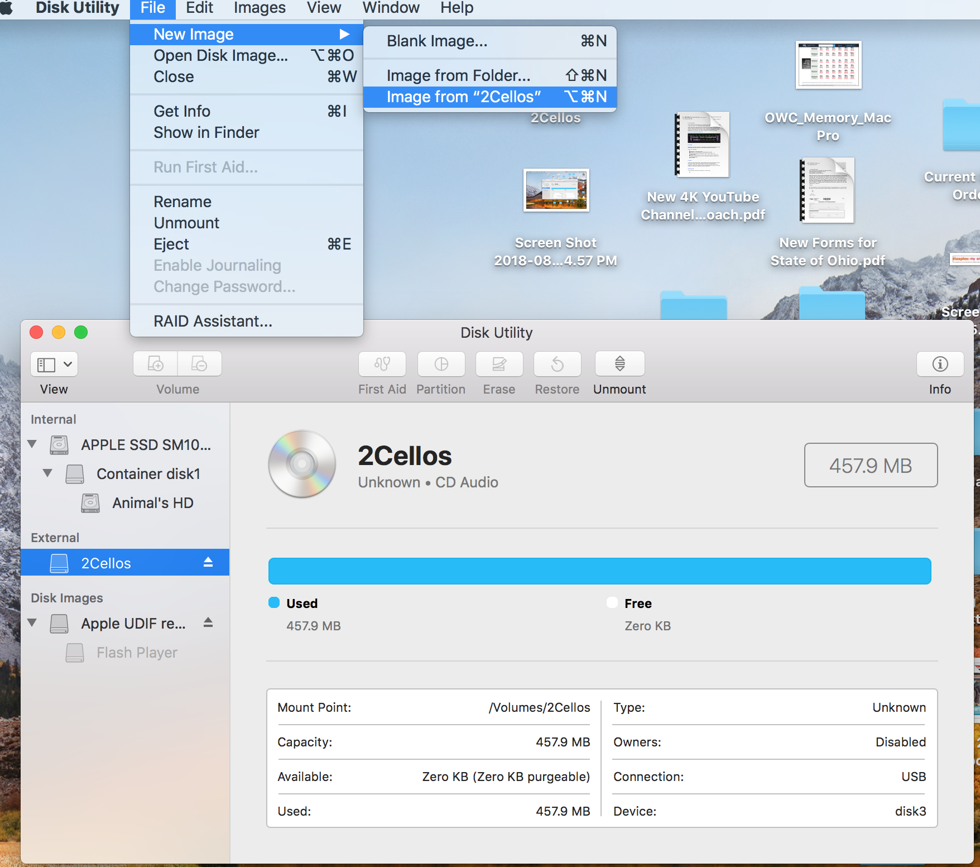Click the Animal's HD volume icon
Image resolution: width=980 pixels, height=867 pixels.
(90, 503)
